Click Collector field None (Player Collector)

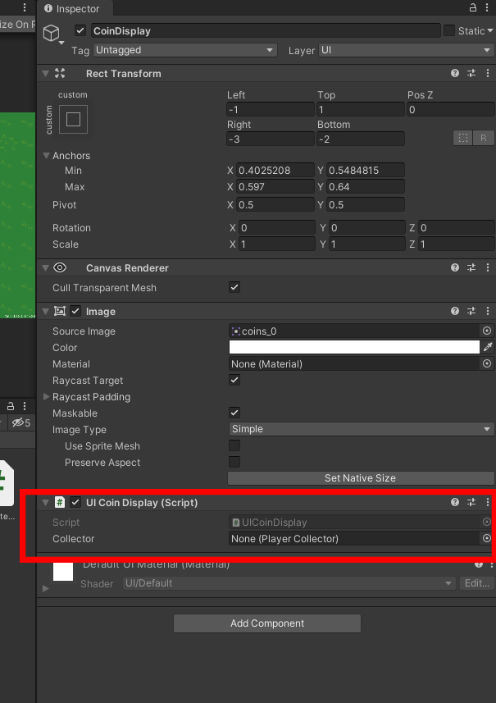(354, 538)
